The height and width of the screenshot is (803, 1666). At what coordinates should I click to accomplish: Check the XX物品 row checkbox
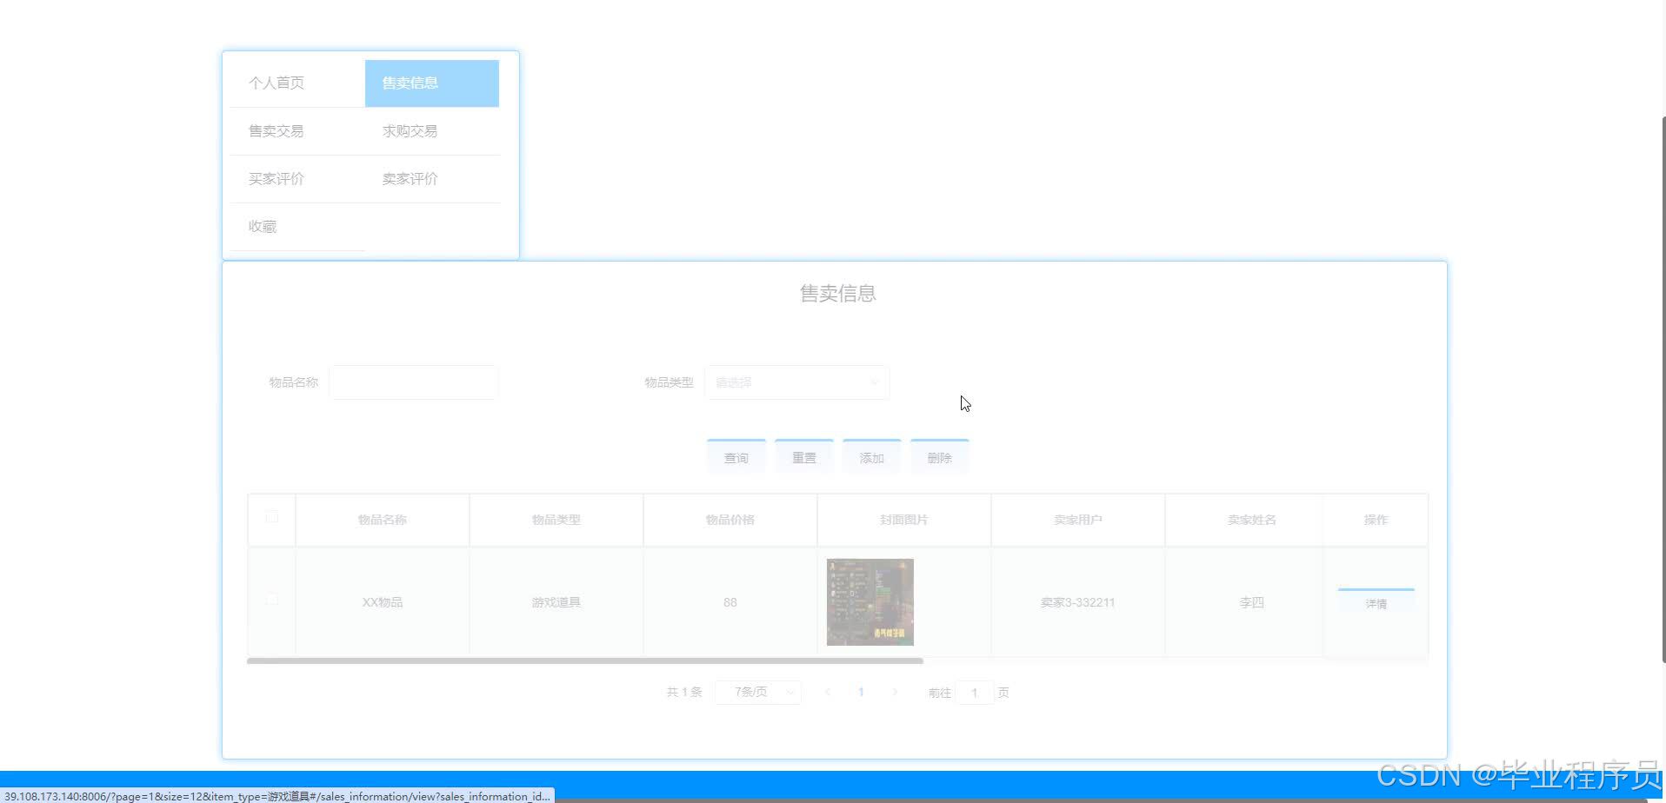pyautogui.click(x=272, y=599)
